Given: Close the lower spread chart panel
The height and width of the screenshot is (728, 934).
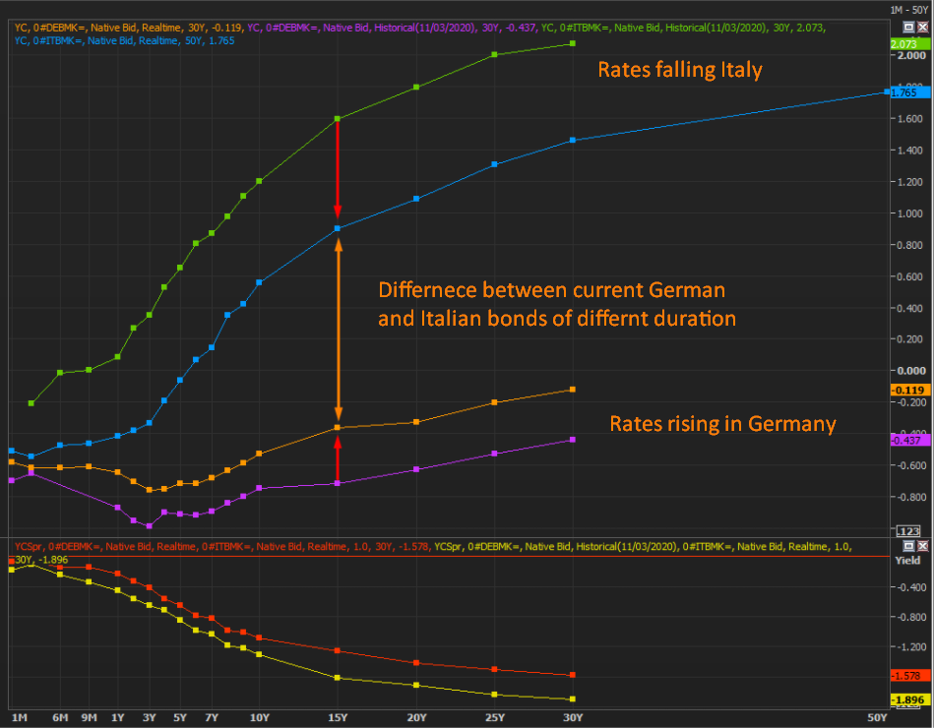Looking at the screenshot, I should [924, 545].
